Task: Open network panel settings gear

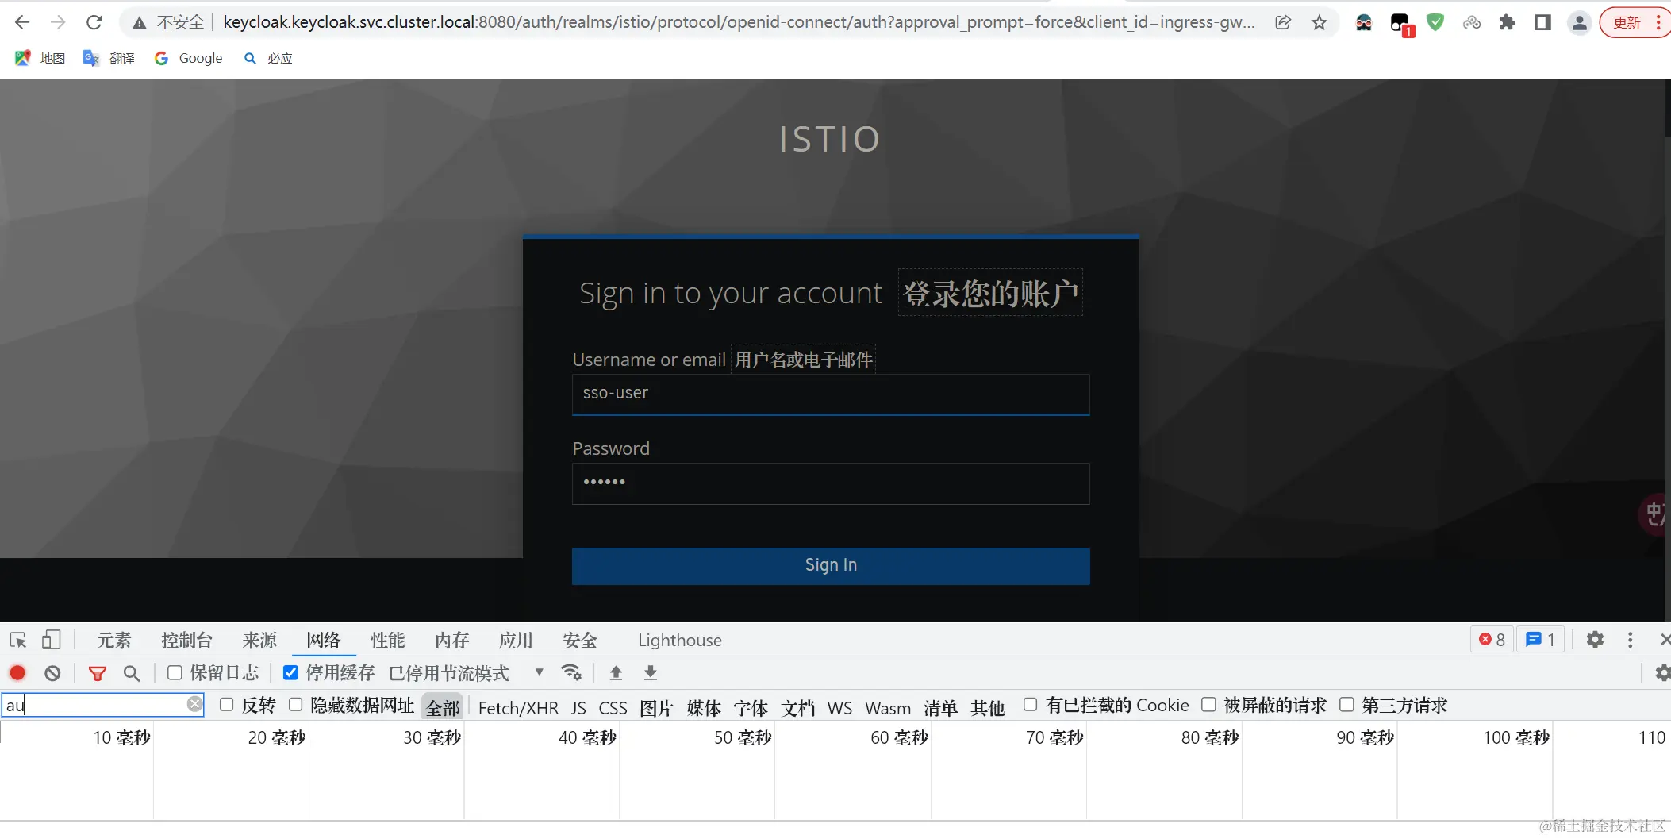Action: point(1662,673)
